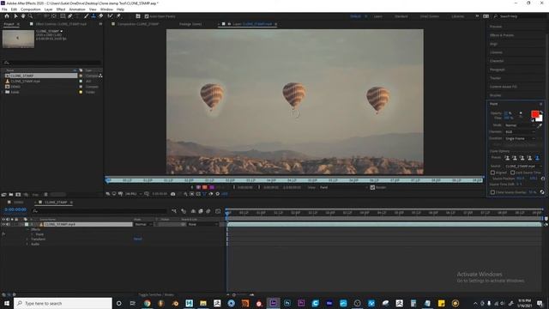The height and width of the screenshot is (309, 549).
Task: Open the Content-Aware Fill panel
Action: coord(504,87)
